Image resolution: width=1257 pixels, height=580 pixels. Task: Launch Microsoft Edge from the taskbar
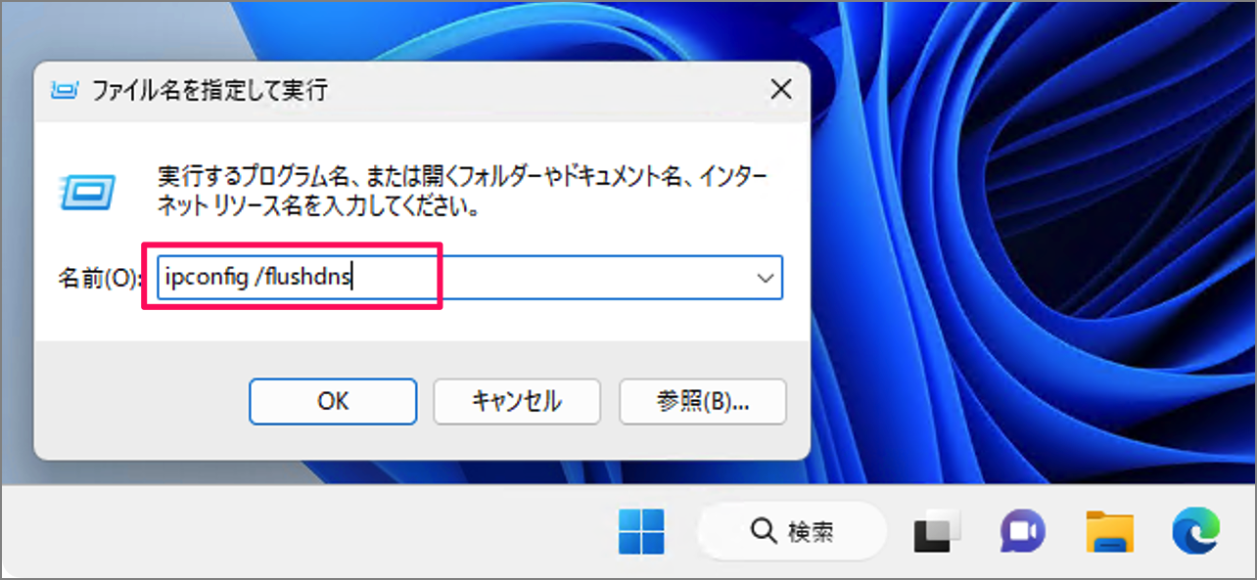(1195, 531)
